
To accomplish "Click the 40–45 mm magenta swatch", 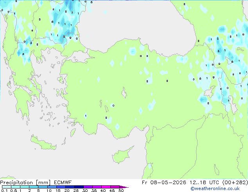I will tap(106, 187).
